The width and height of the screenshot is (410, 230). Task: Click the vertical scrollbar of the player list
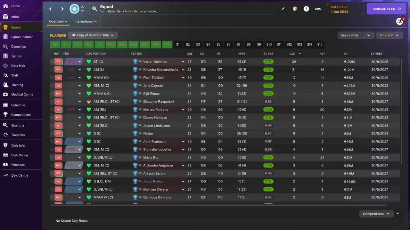pyautogui.click(x=401, y=112)
